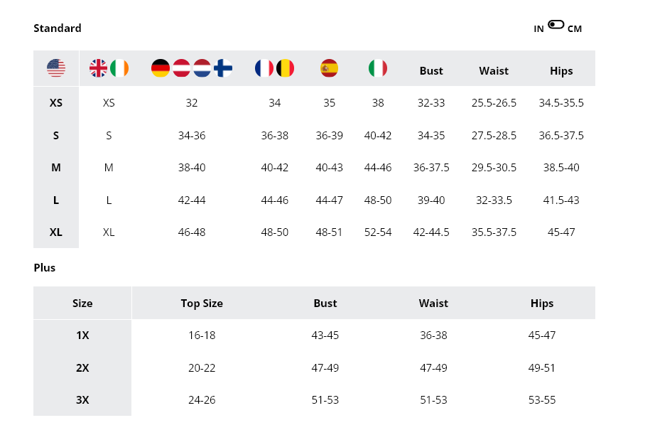Click the Austria flag icon

click(181, 68)
